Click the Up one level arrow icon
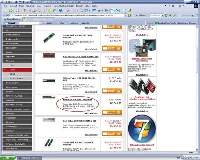The image size is (200, 160). tap(24, 10)
